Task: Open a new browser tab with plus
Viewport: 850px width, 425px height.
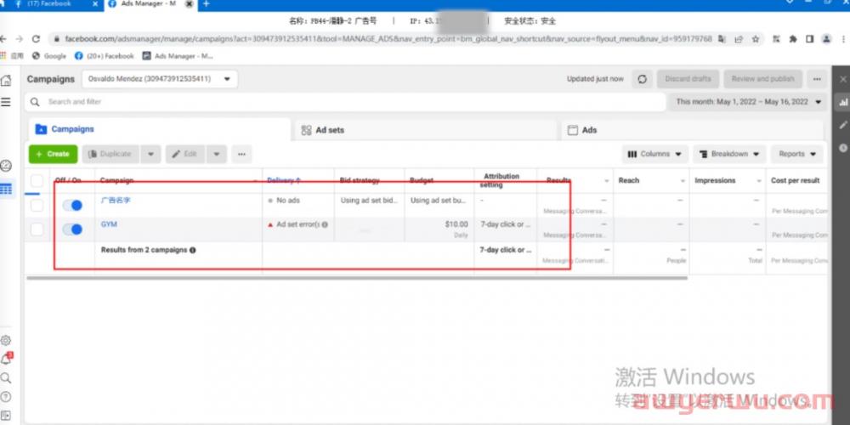Action: point(206,4)
